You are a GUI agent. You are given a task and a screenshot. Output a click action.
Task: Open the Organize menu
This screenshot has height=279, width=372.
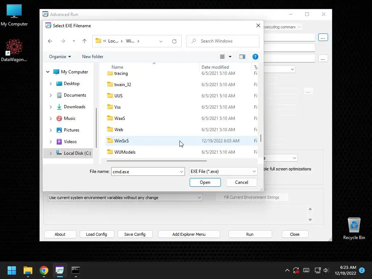60,56
